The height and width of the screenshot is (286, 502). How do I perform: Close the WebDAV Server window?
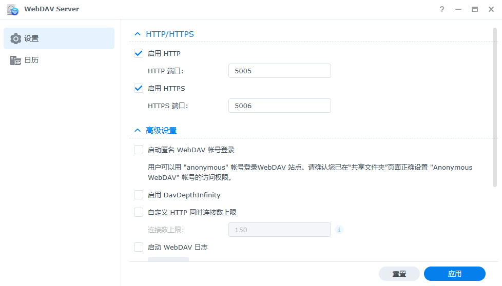coord(491,9)
